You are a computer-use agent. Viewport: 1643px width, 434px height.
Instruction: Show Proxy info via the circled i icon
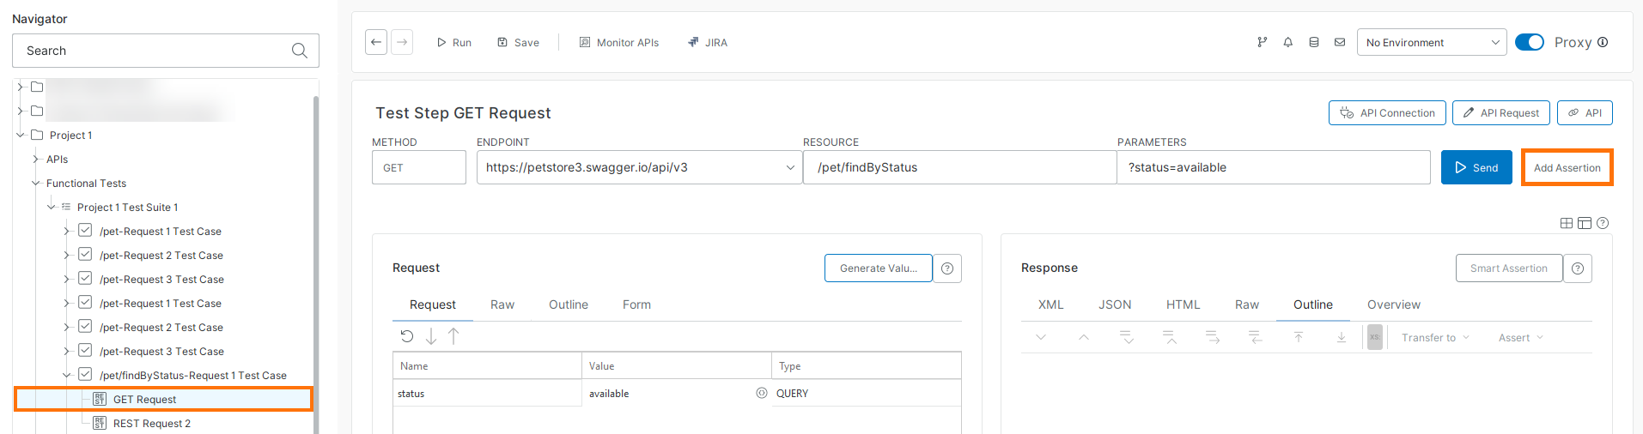(x=1603, y=42)
